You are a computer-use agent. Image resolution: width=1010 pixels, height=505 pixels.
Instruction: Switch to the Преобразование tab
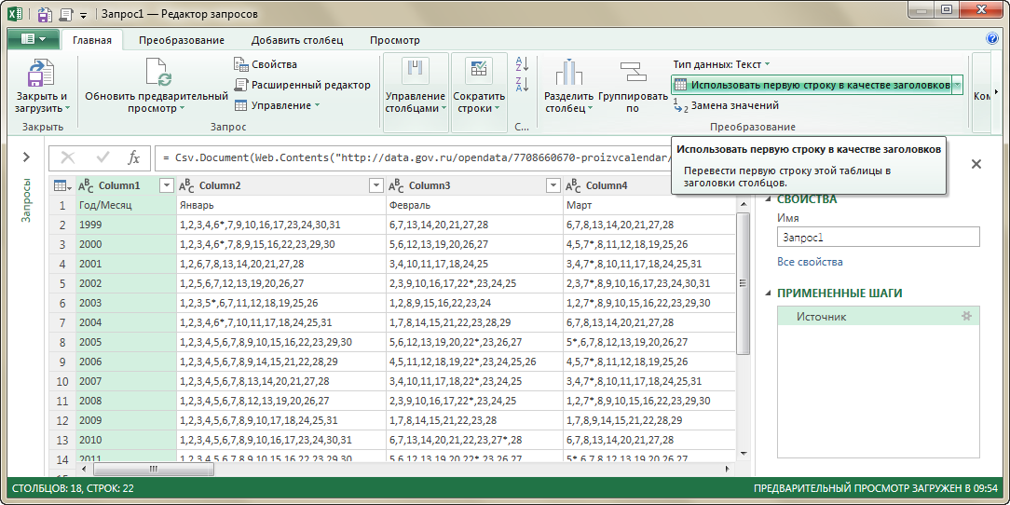tap(182, 40)
